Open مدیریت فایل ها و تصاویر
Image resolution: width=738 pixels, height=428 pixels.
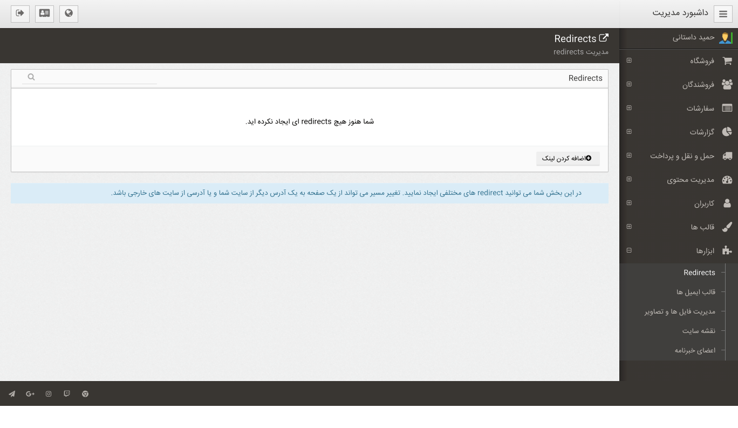pyautogui.click(x=679, y=311)
